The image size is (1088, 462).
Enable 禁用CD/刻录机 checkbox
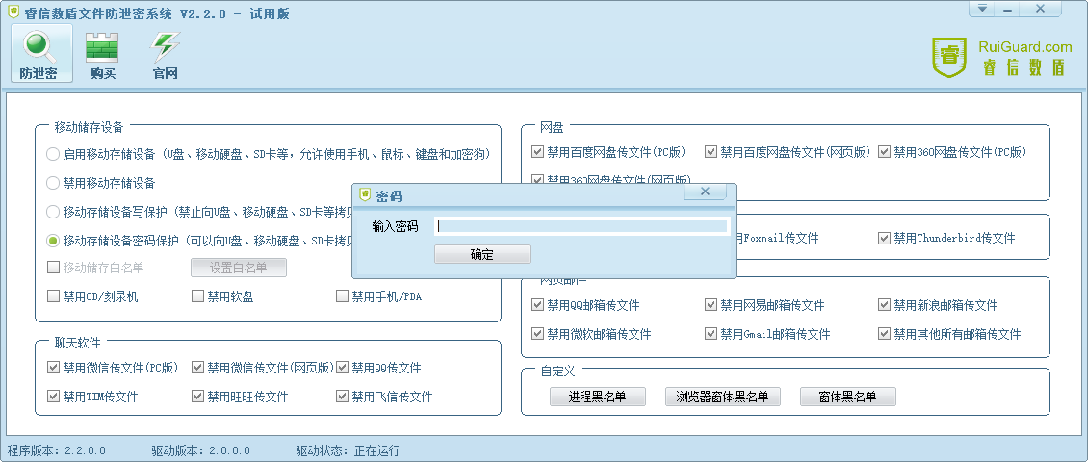coord(53,296)
